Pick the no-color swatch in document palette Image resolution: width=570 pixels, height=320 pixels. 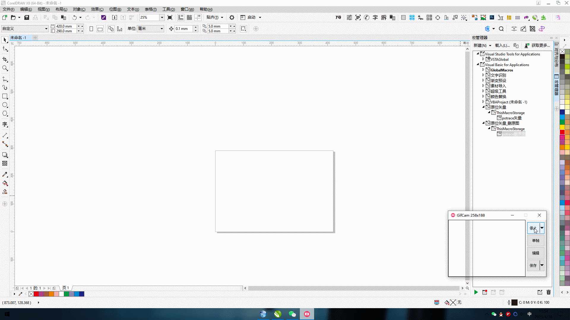(31, 294)
